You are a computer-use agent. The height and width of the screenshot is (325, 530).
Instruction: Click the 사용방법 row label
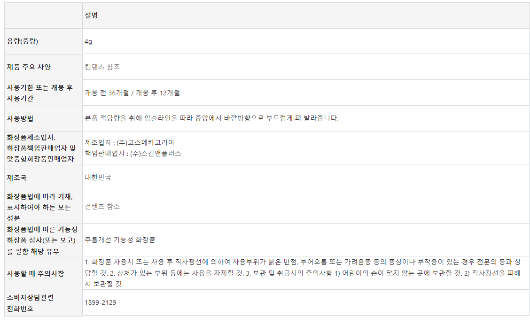tap(20, 118)
